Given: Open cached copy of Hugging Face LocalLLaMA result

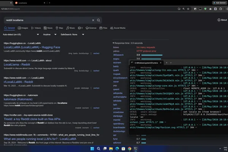Looking at the screenshot, I should coord(96,53).
